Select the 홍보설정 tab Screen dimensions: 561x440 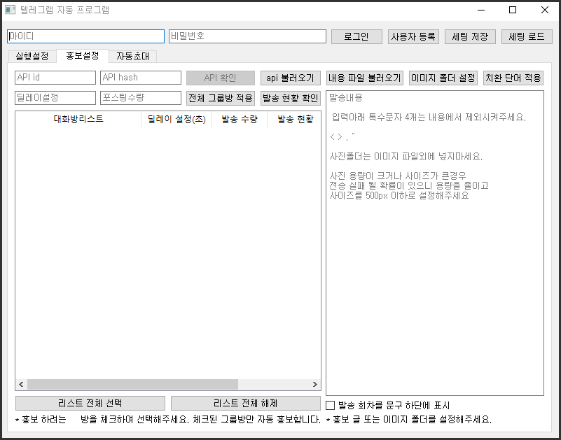82,55
